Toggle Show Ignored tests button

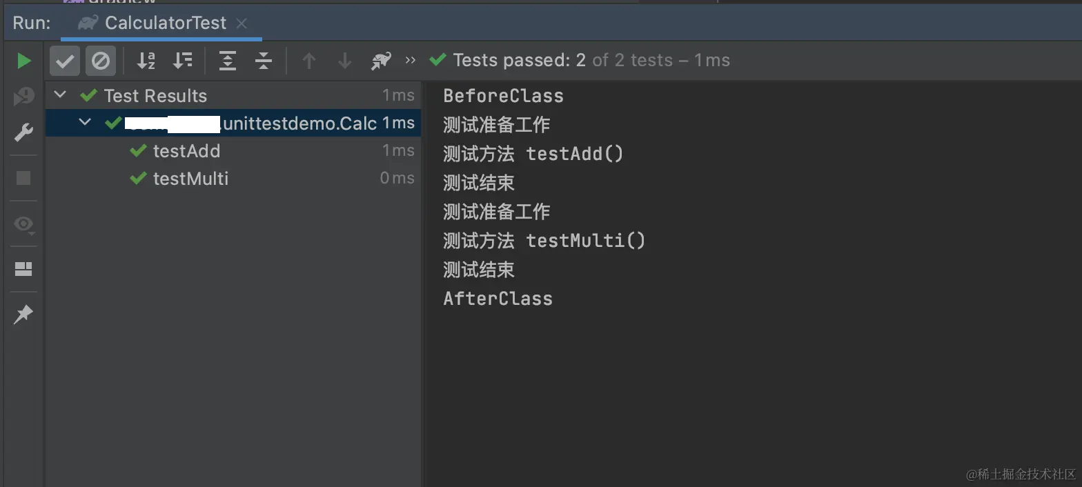tap(101, 61)
